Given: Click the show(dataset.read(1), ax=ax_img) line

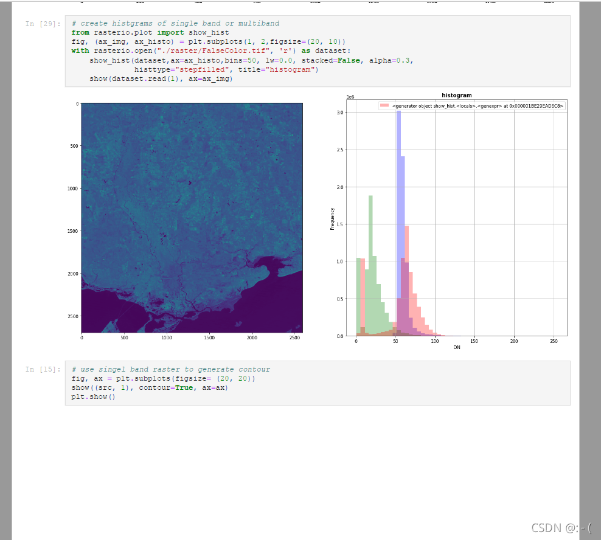Looking at the screenshot, I should [x=161, y=78].
